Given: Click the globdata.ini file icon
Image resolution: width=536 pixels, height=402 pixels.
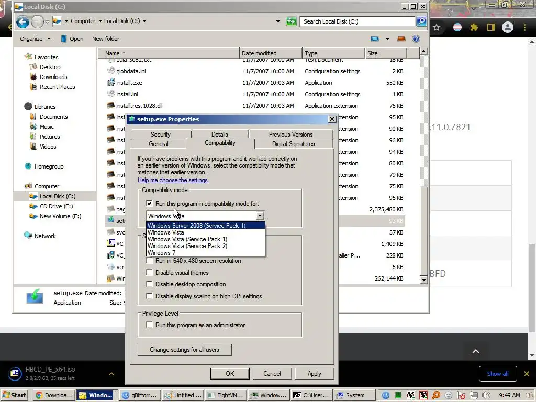Looking at the screenshot, I should [111, 71].
